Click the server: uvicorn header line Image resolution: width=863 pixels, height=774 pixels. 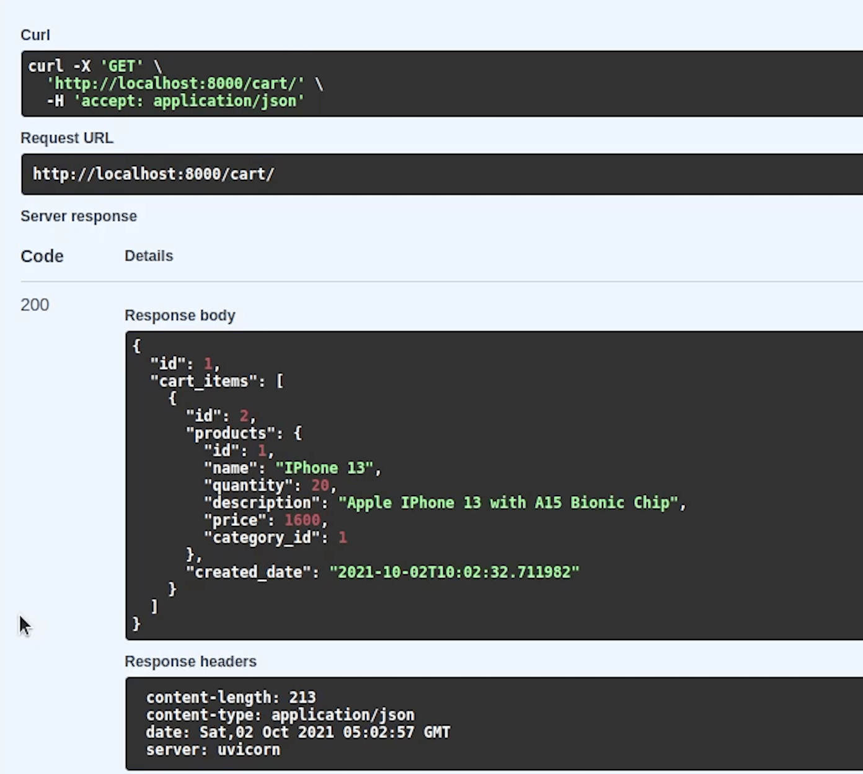pos(213,750)
